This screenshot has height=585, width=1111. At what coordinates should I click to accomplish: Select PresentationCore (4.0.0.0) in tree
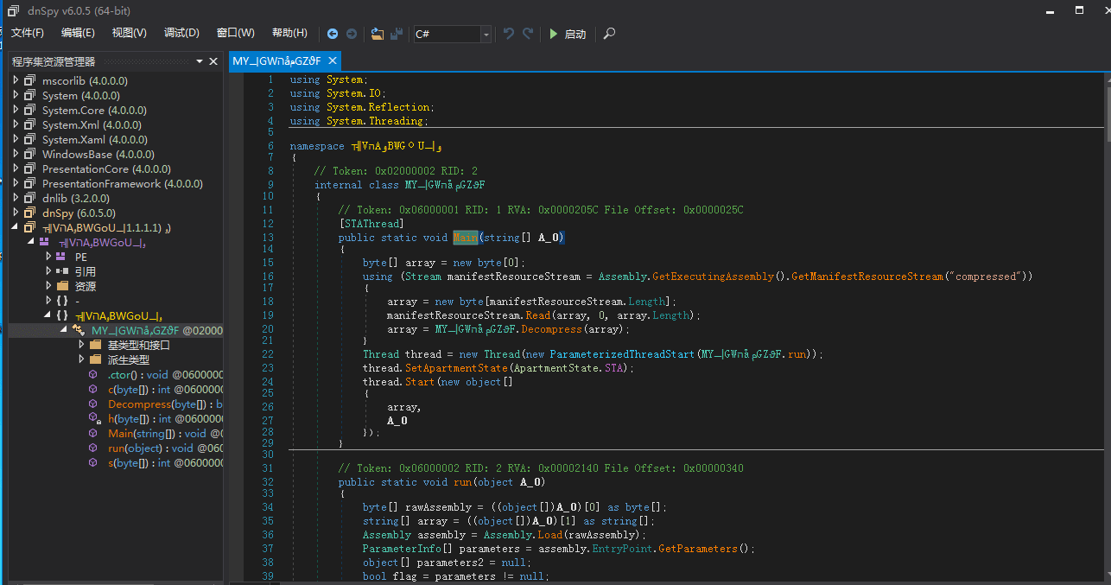pyautogui.click(x=106, y=169)
